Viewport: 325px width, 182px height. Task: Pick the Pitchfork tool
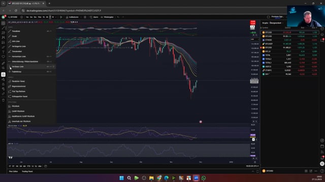[31, 106]
